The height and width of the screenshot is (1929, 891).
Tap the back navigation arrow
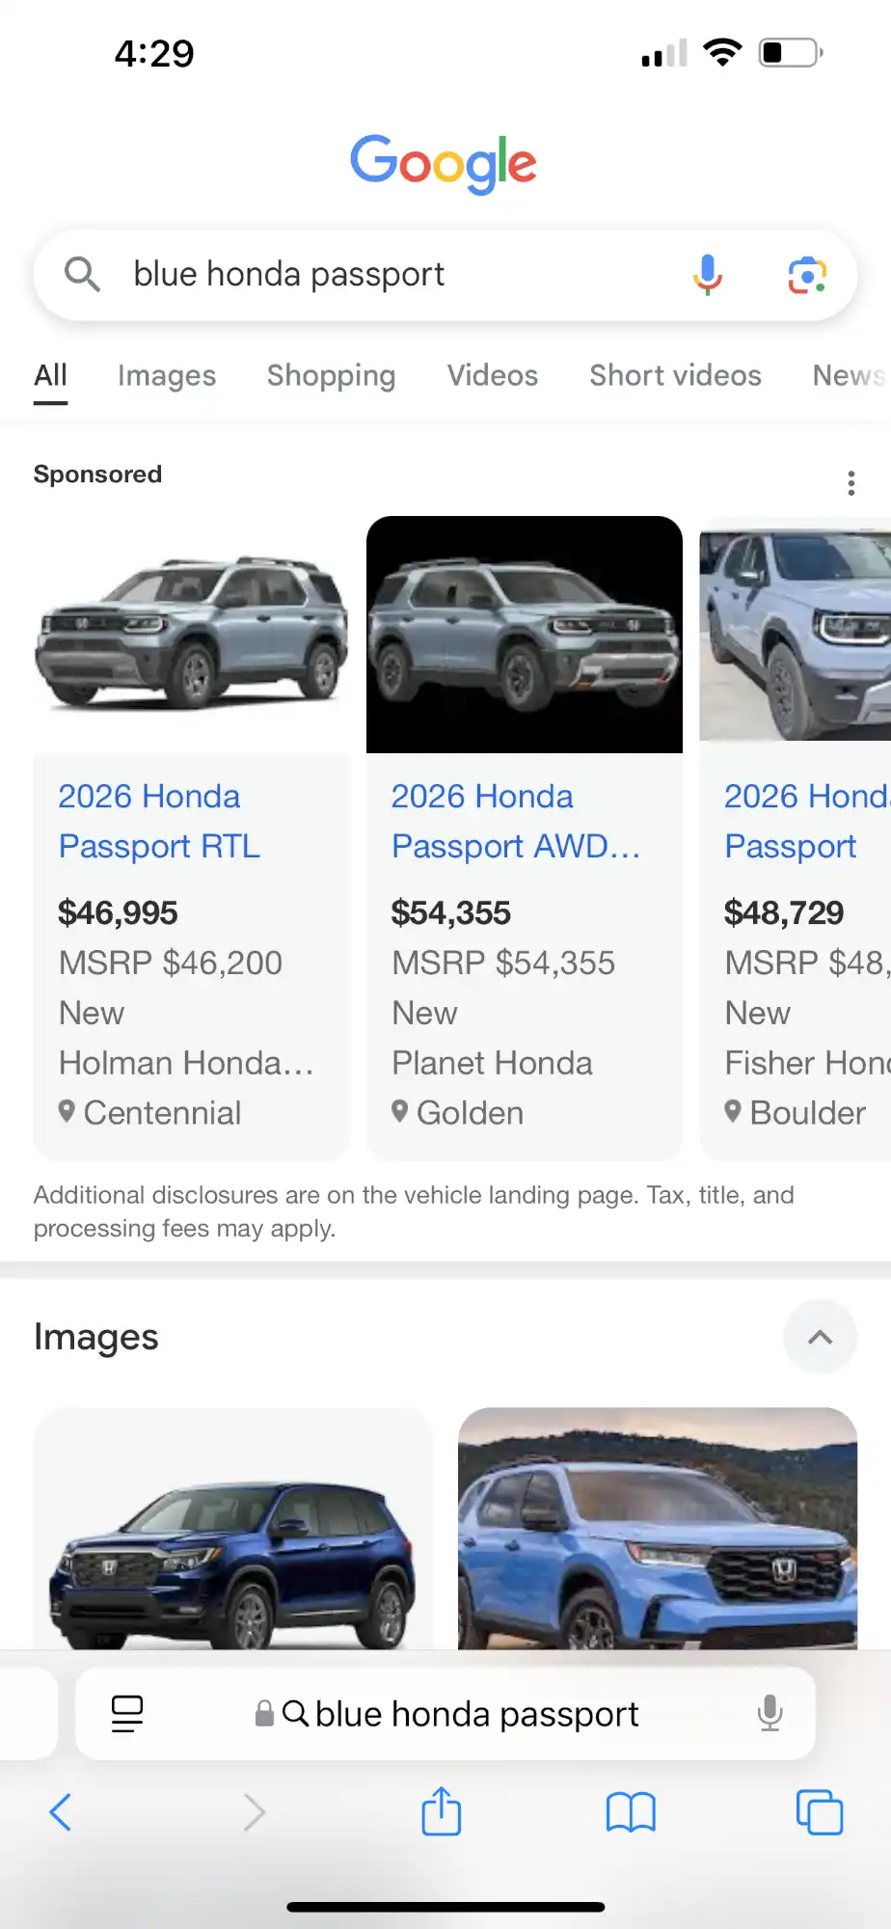point(61,1812)
